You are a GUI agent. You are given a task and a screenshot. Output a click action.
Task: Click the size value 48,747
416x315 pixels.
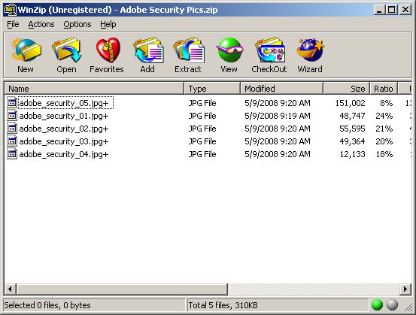352,116
